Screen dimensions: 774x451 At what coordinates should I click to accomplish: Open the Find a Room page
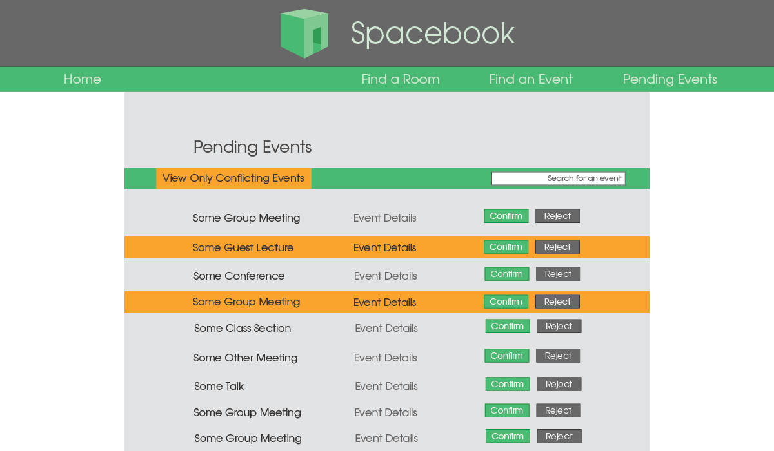[401, 79]
